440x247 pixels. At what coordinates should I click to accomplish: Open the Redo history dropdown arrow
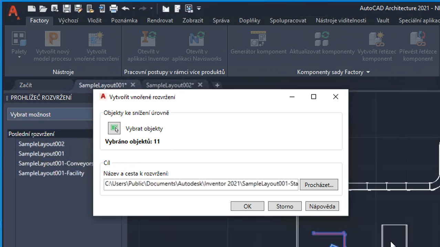pos(151,9)
